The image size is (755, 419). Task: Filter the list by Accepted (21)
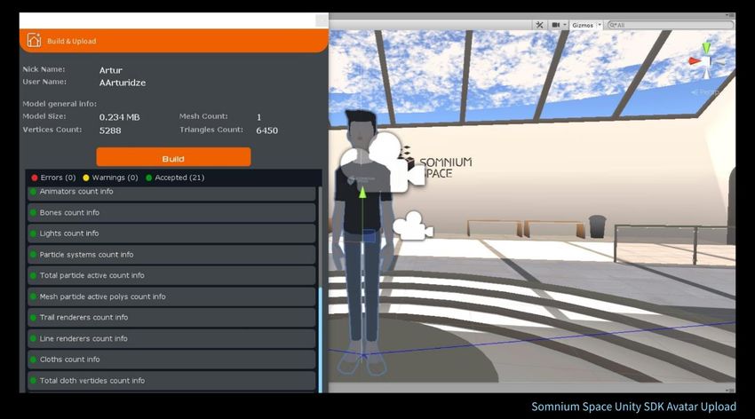tap(175, 178)
